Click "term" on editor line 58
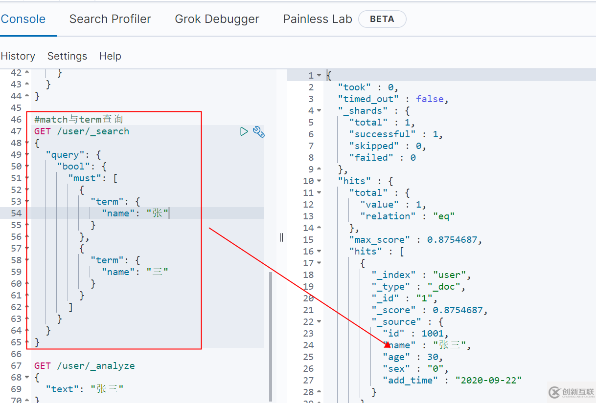The width and height of the screenshot is (596, 403). pyautogui.click(x=107, y=260)
